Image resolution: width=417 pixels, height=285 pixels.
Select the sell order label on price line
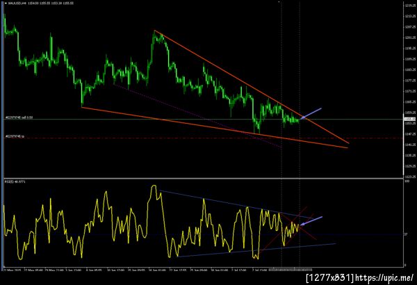19,117
